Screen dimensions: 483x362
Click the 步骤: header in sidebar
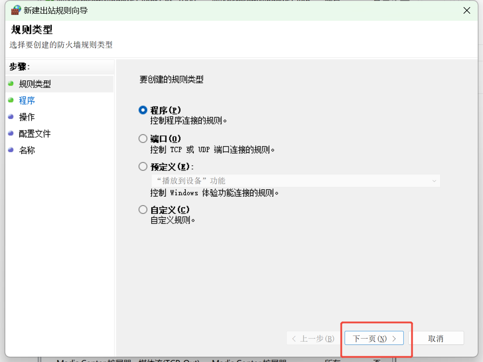click(x=19, y=66)
